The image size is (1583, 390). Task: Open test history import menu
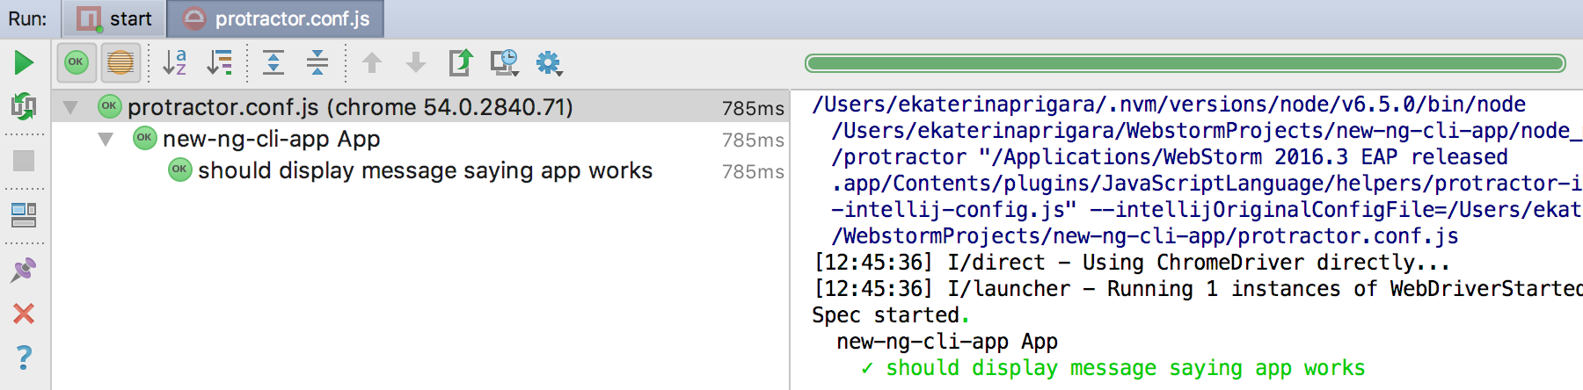coord(504,62)
